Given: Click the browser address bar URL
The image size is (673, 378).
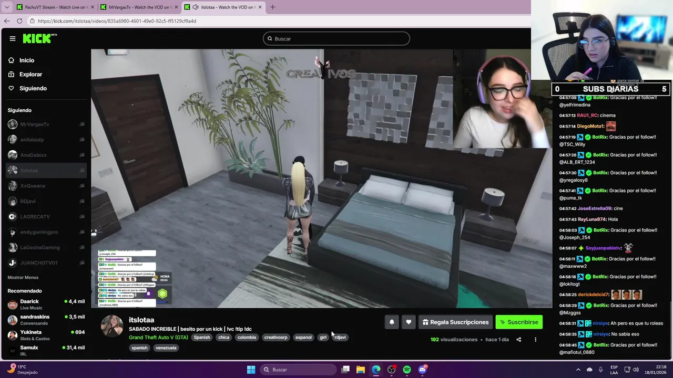Looking at the screenshot, I should tap(117, 21).
